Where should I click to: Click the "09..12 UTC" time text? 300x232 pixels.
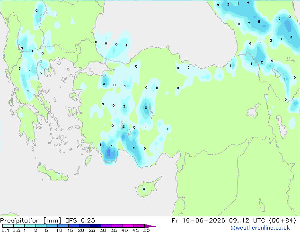click(247, 221)
